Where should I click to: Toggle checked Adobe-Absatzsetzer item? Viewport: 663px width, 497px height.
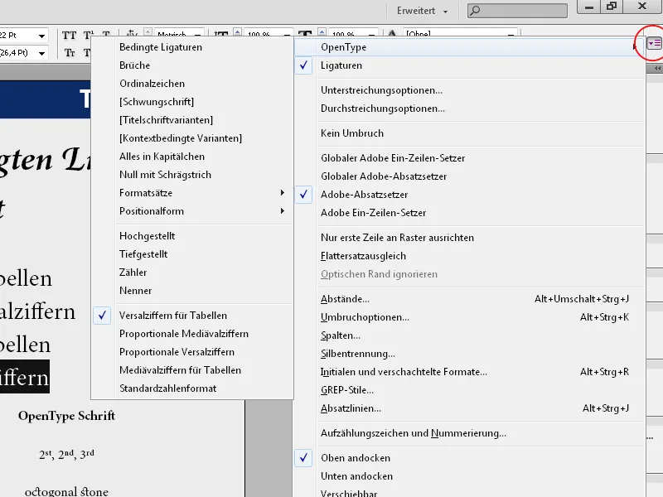469,195
